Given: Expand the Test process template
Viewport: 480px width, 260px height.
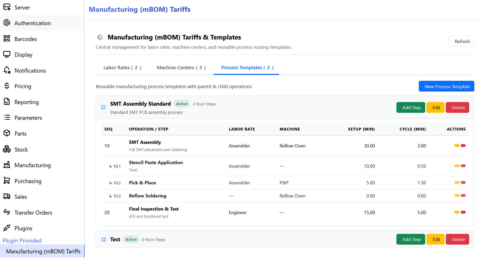Looking at the screenshot, I should point(104,239).
